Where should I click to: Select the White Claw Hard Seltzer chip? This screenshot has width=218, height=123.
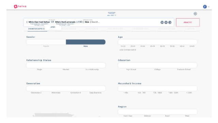39,22
